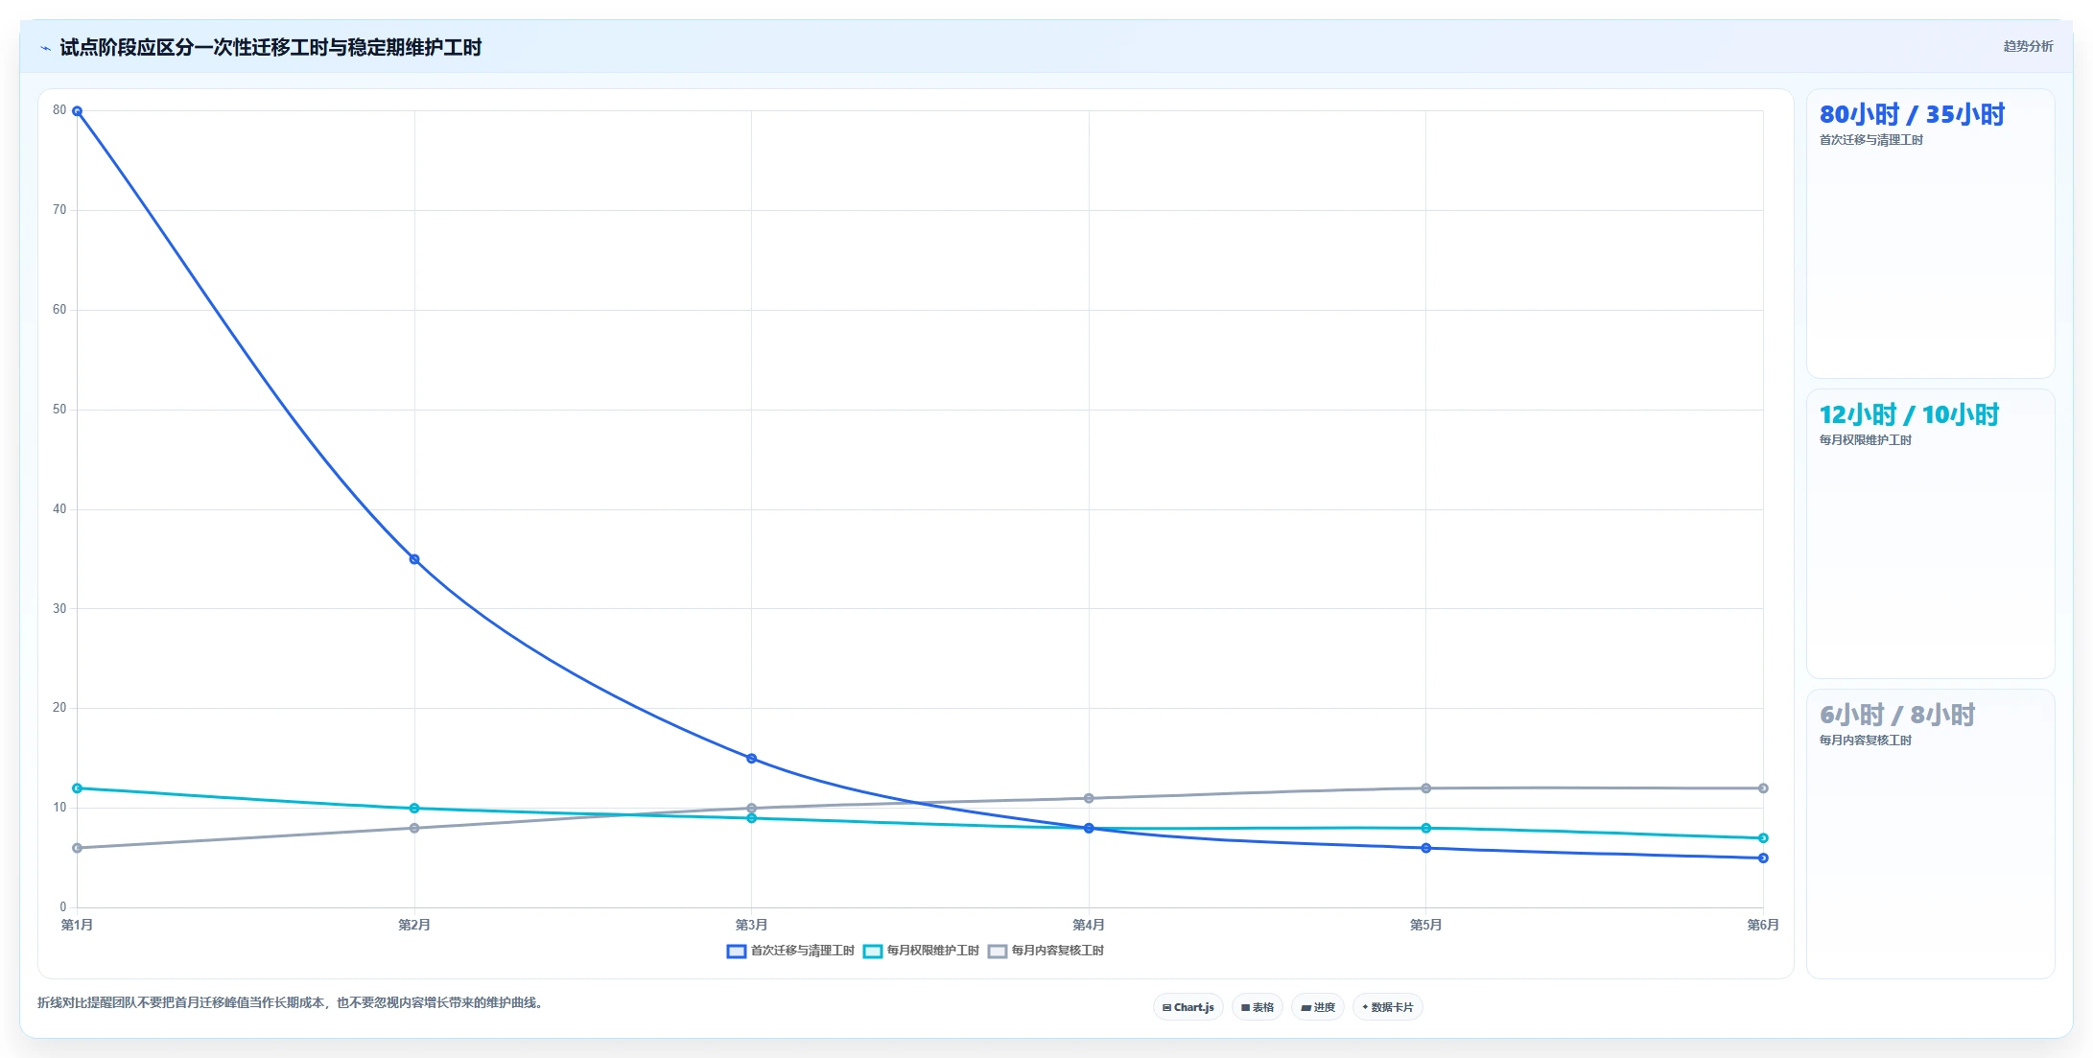The image size is (2093, 1058).
Task: Click the trend icon before the title
Action: pos(45,48)
